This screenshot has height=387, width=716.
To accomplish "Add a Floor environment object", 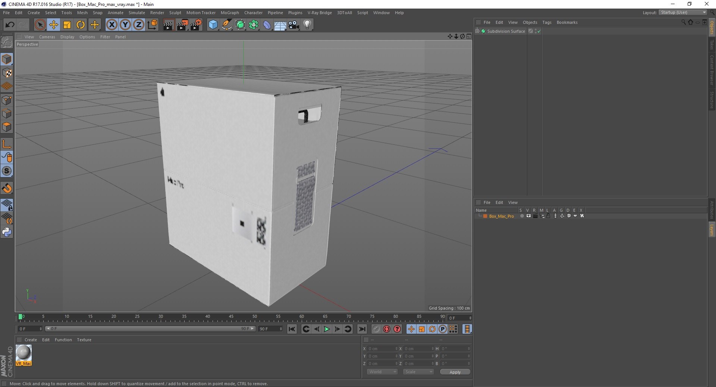I will [x=280, y=25].
